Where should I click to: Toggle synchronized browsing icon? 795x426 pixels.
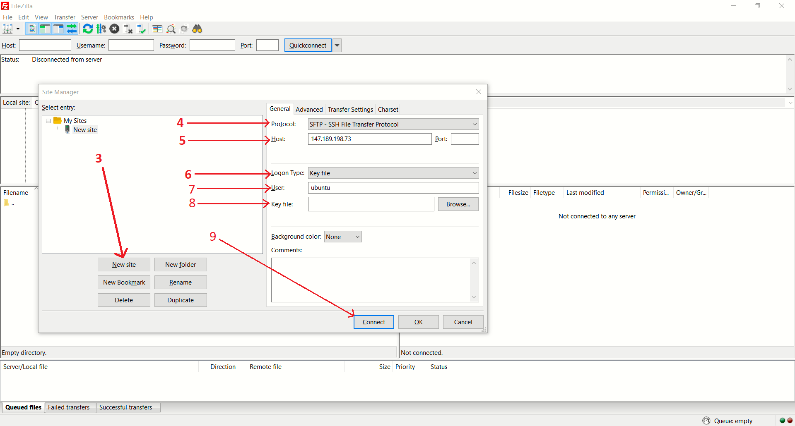184,29
